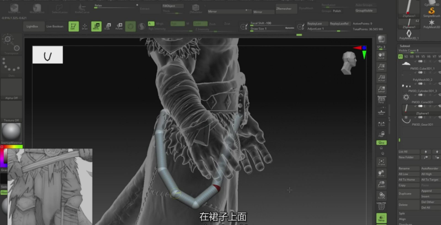Select the V6 visibility set tab
The image size is (441, 225).
click(429, 57)
